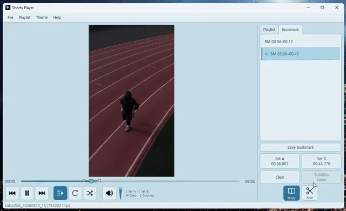Click filename KakaoTalk_20260823_151754202.mp4 in status bar

point(37,206)
